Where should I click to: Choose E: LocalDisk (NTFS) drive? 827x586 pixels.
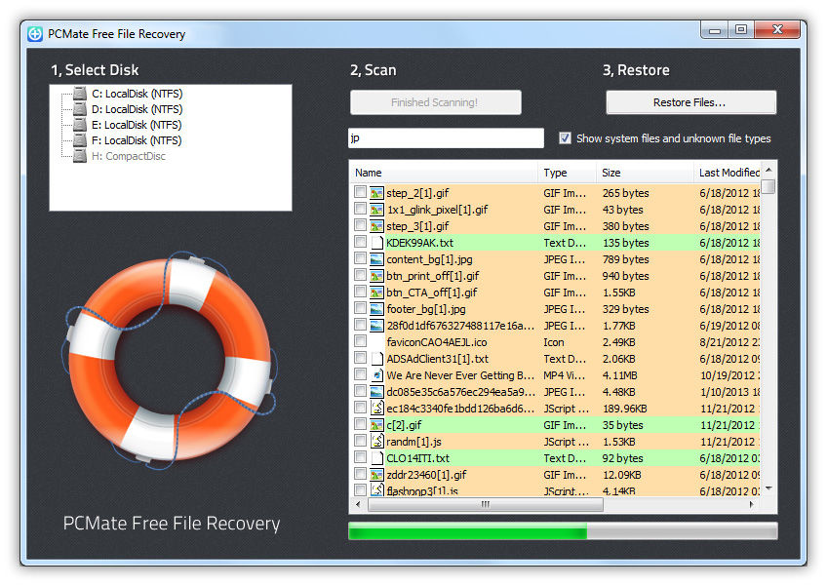(x=137, y=125)
